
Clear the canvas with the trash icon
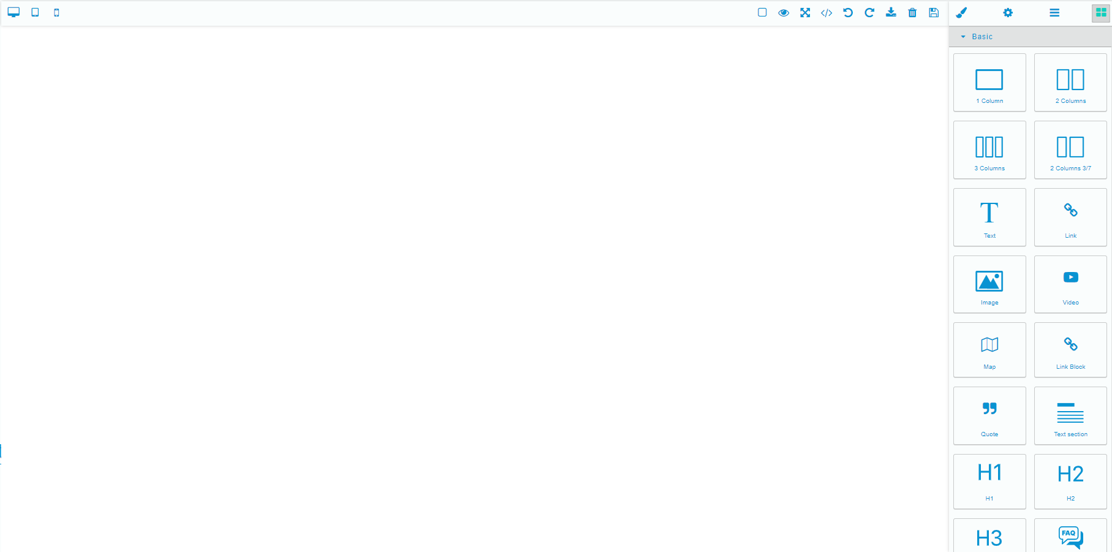(x=913, y=12)
